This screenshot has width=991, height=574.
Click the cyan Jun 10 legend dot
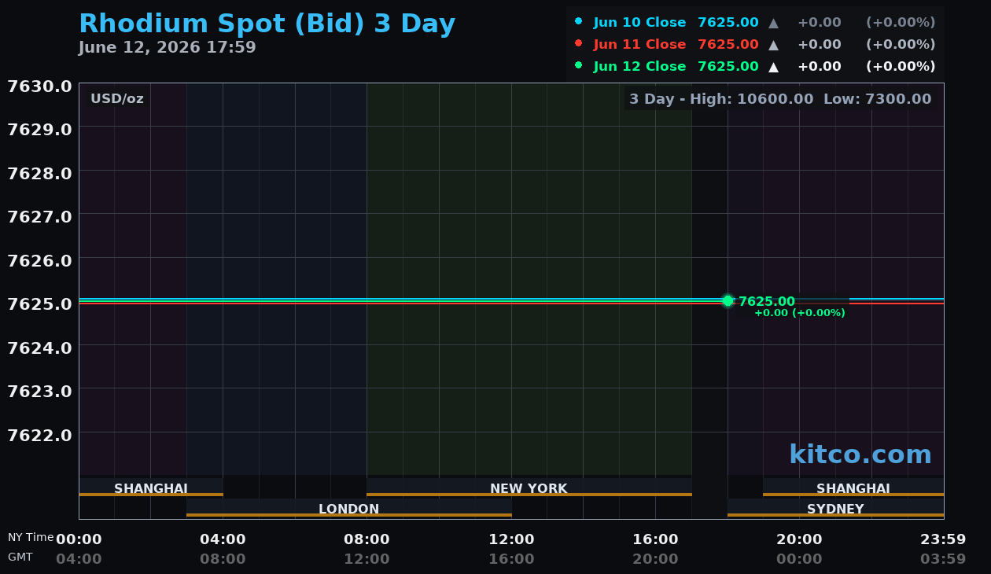pyautogui.click(x=579, y=21)
